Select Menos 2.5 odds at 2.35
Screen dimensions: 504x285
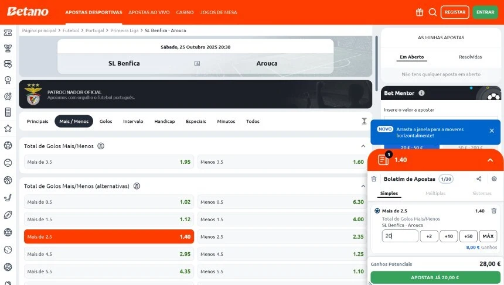pos(282,236)
